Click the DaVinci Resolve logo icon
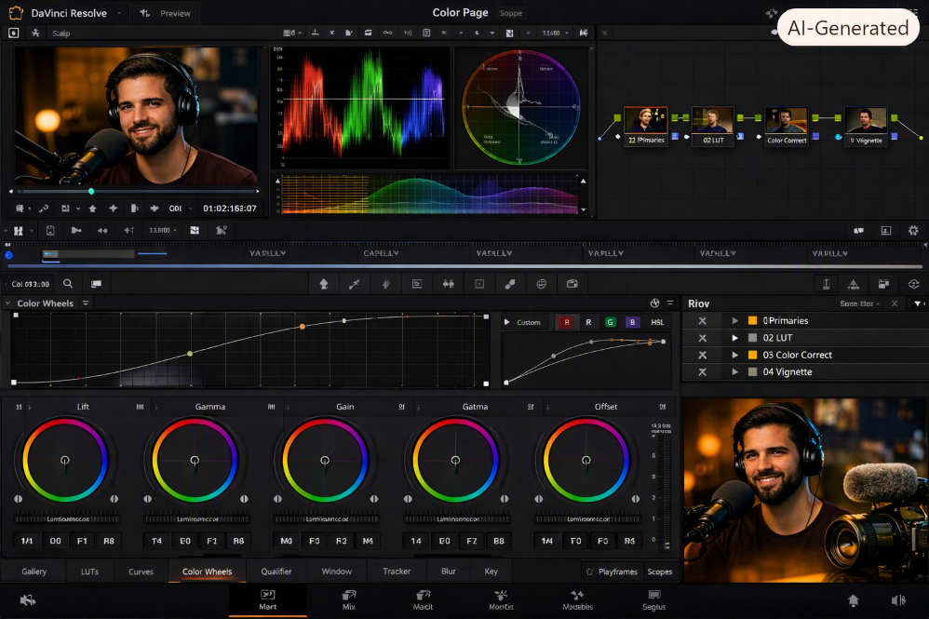 tap(16, 12)
